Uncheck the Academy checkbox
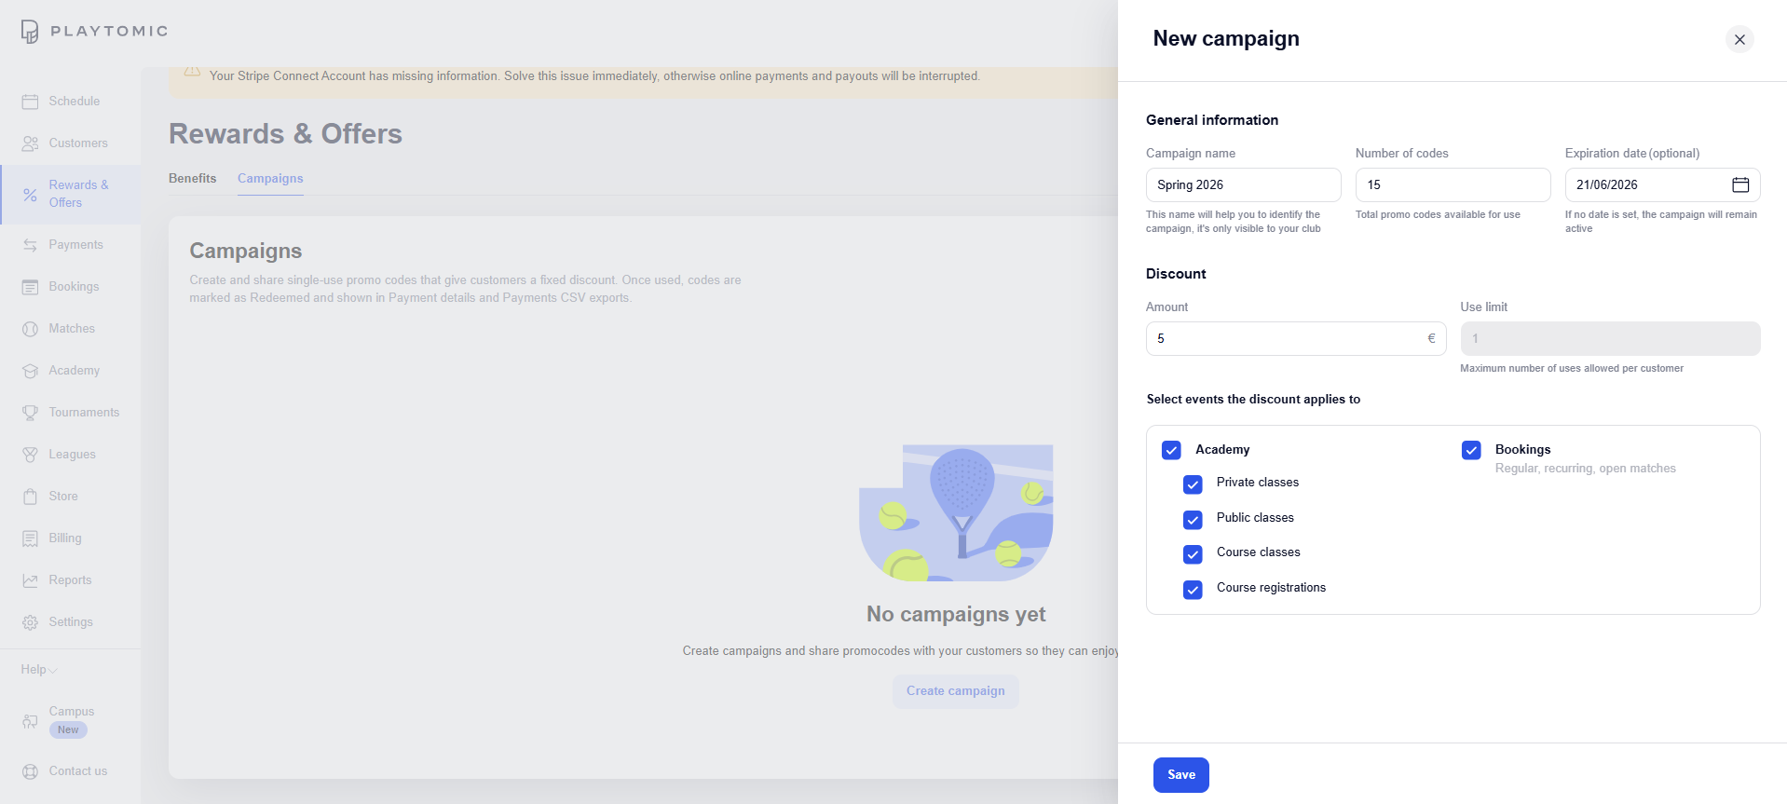 pos(1171,450)
